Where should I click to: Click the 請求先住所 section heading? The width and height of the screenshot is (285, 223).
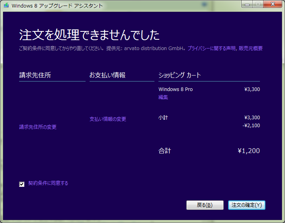click(35, 75)
